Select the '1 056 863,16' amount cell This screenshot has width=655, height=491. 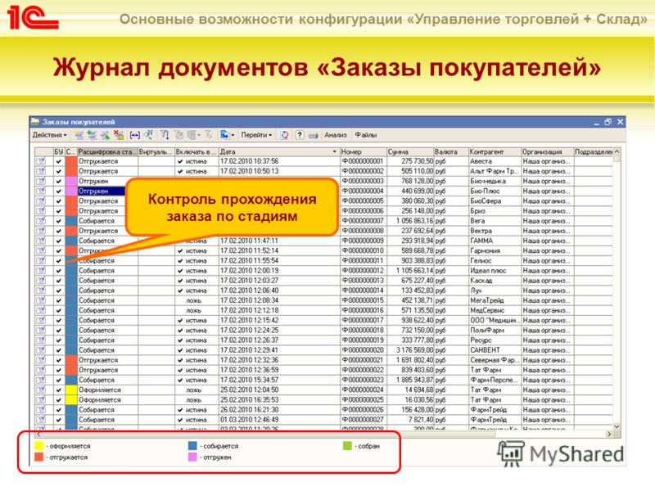click(410, 221)
